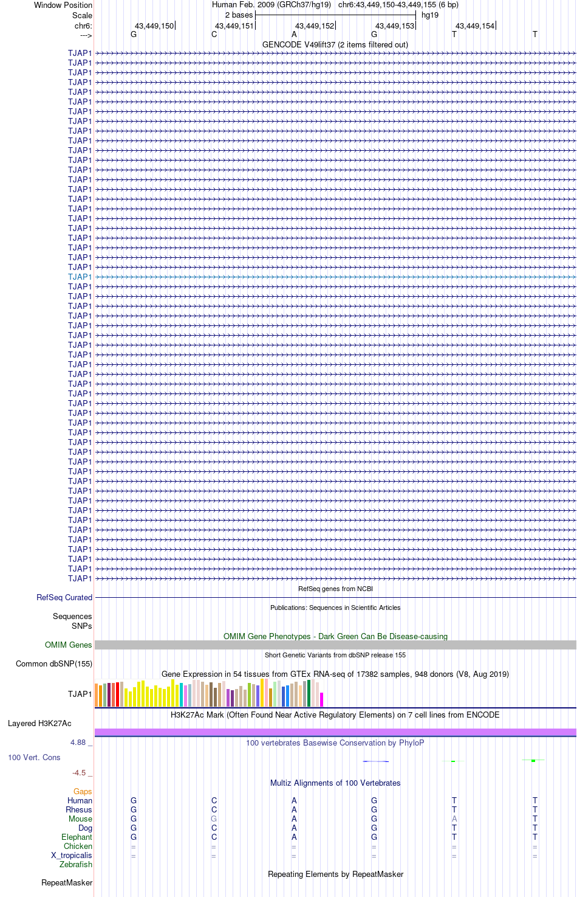Open Short Genetic Variants from dbSNP release 155
This screenshot has width=577, height=897.
pyautogui.click(x=335, y=655)
